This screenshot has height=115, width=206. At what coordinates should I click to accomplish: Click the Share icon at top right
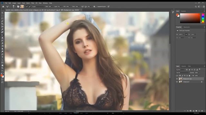[204, 6]
